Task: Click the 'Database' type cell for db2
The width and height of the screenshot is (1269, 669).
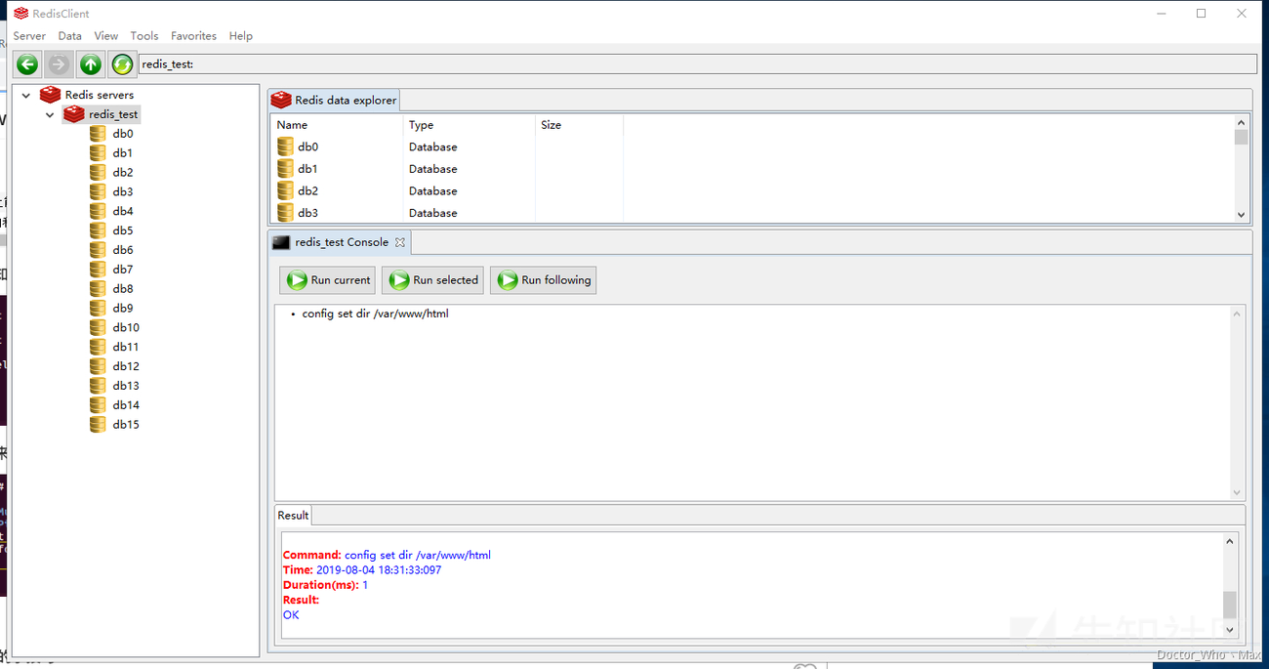Action: [432, 190]
